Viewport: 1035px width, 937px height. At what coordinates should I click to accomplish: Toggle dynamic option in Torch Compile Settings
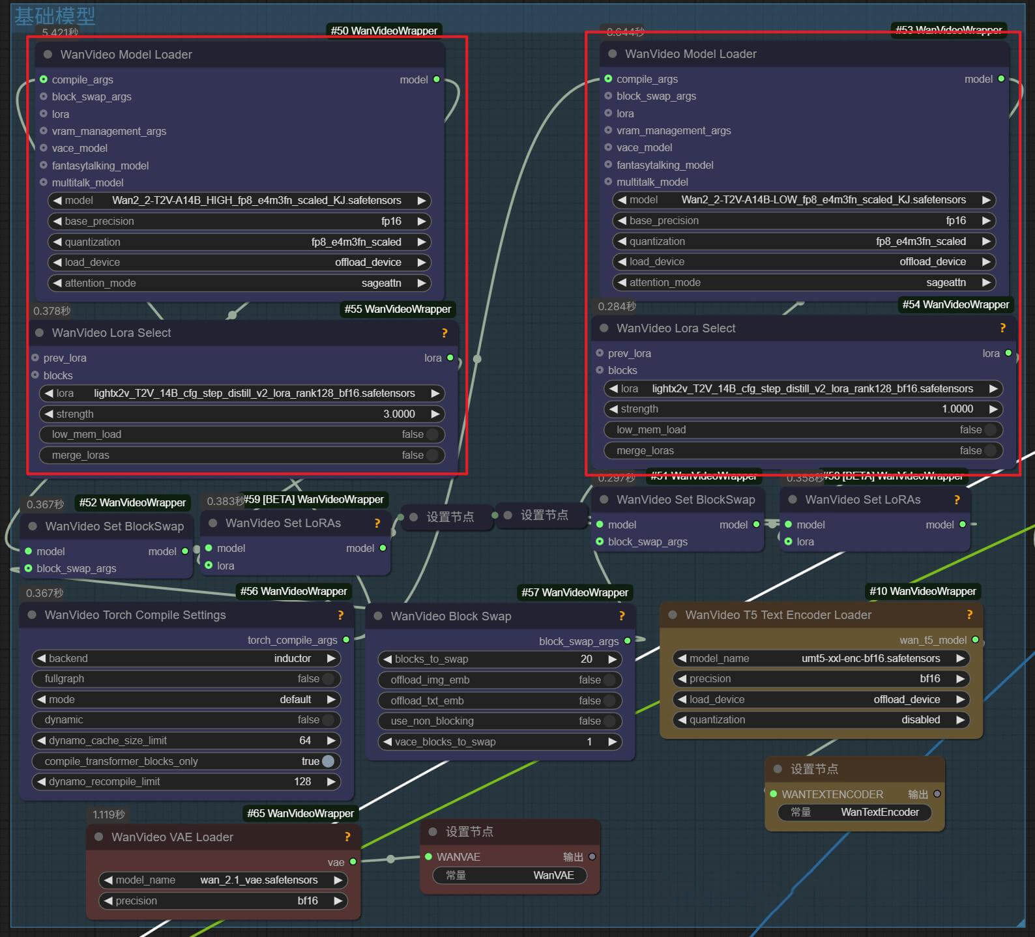click(x=186, y=719)
